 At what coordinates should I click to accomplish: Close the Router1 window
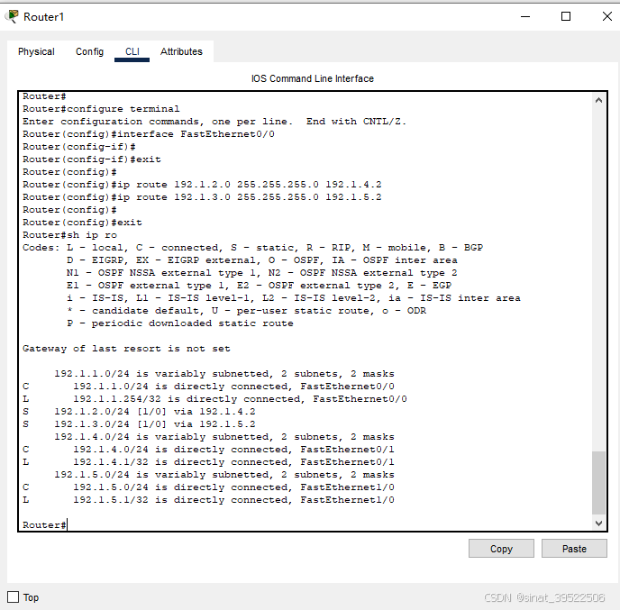click(607, 16)
